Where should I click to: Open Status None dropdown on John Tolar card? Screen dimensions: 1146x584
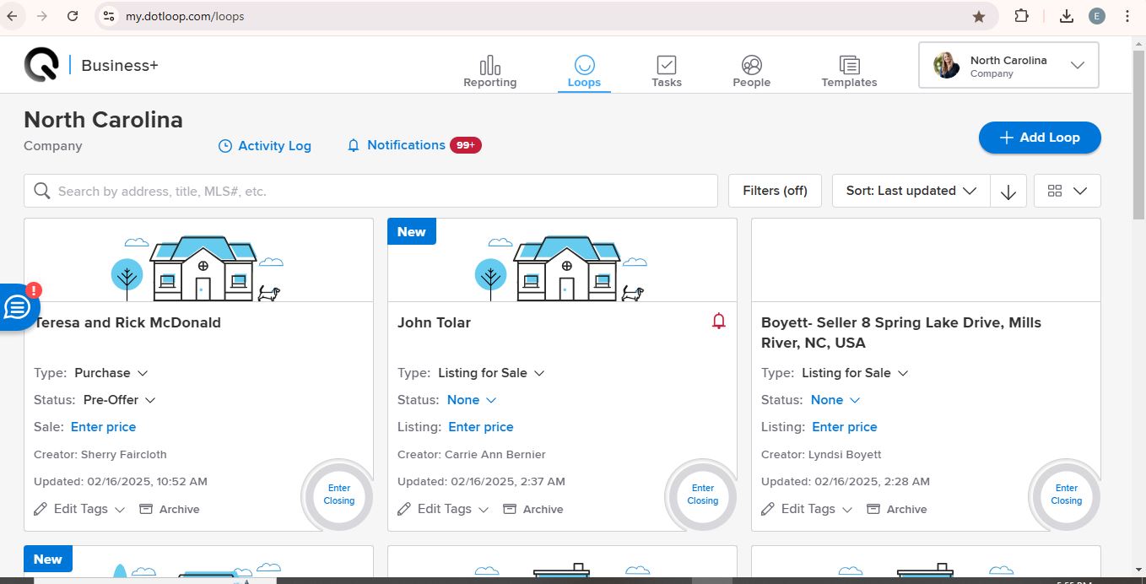[472, 400]
